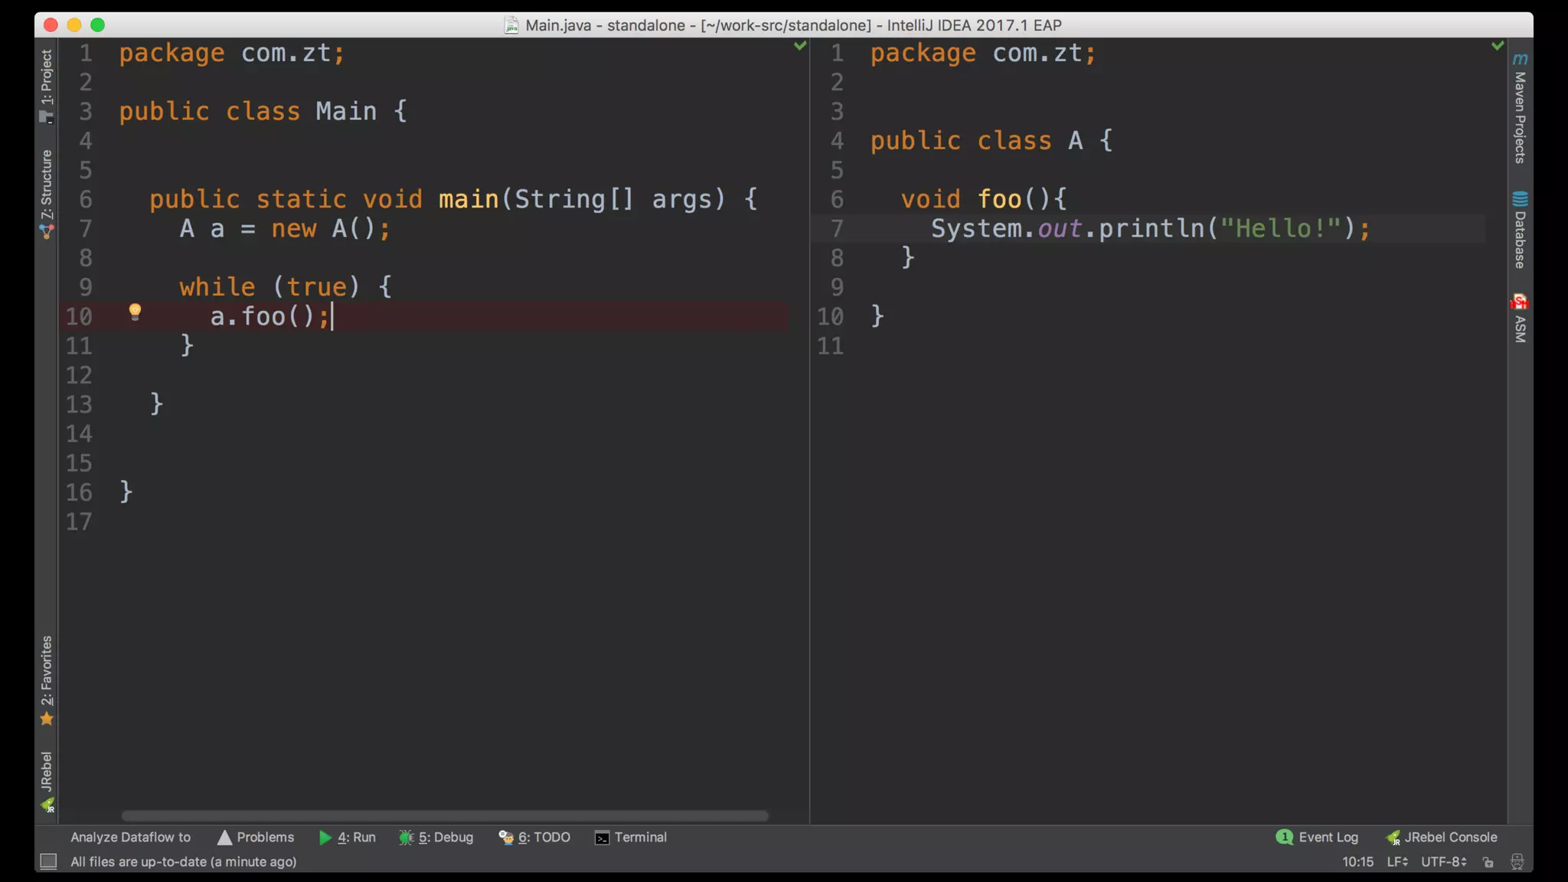The height and width of the screenshot is (882, 1568).
Task: Open the JRebel Console
Action: [1442, 838]
